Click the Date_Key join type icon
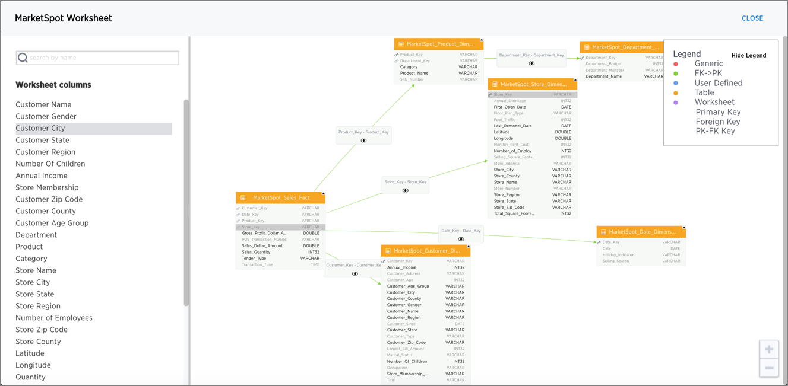This screenshot has width=788, height=386. pyautogui.click(x=461, y=239)
